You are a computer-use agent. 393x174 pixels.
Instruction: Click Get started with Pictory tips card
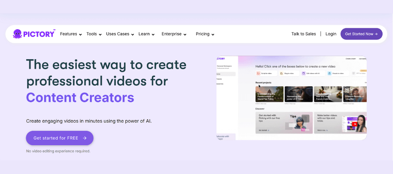(x=284, y=123)
